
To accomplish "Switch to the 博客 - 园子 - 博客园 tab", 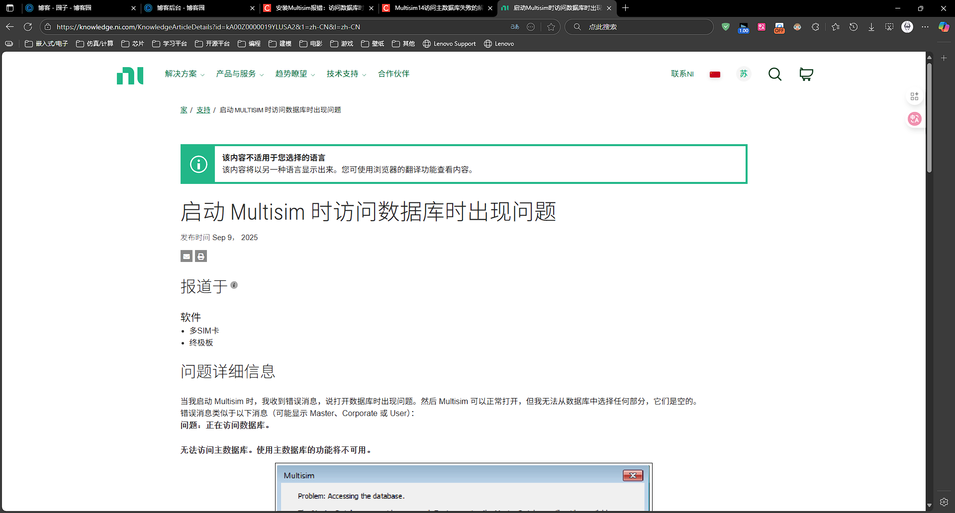I will tap(81, 8).
